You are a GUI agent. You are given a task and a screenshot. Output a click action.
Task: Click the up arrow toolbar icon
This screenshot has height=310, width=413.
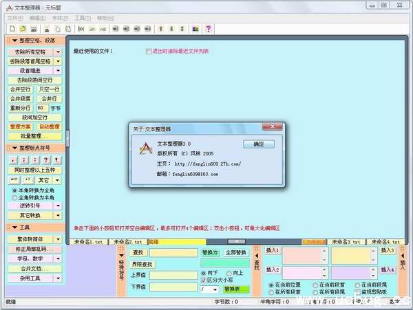pyautogui.click(x=161, y=29)
